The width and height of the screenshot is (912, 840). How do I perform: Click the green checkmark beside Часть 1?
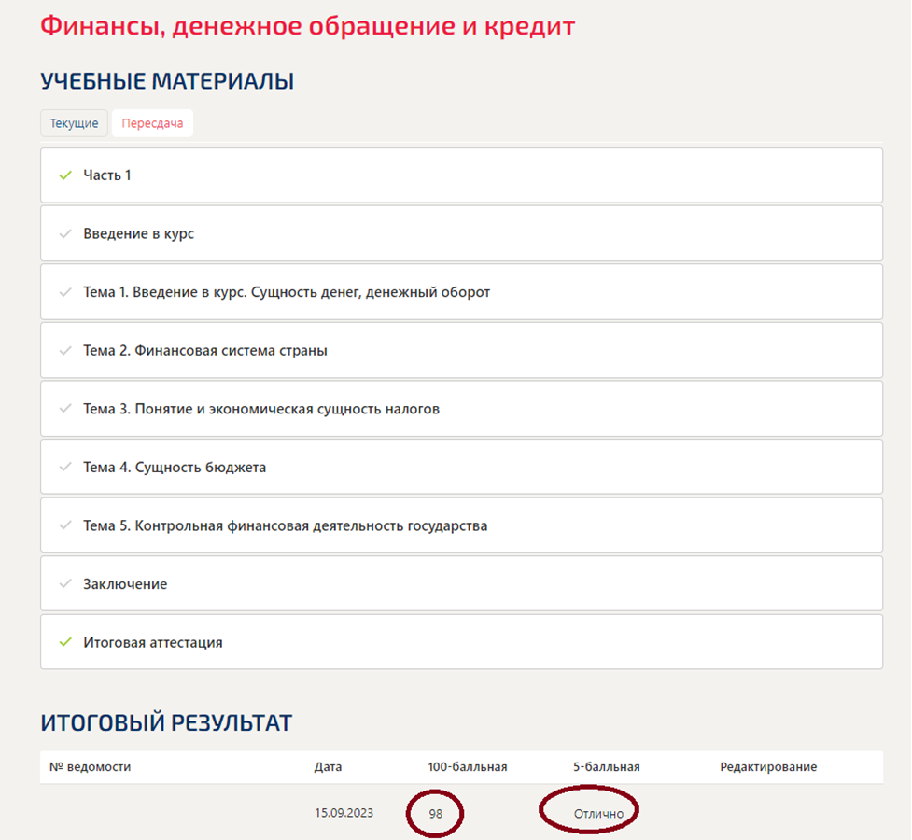coord(65,175)
